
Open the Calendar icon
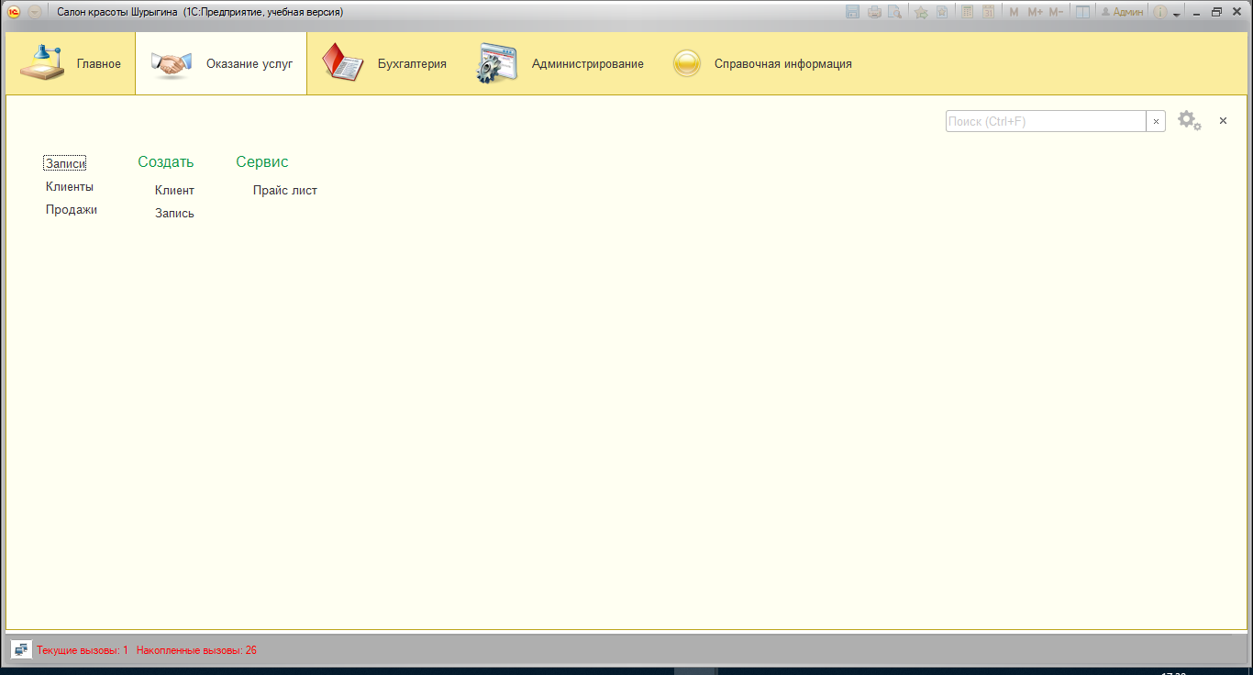click(988, 12)
